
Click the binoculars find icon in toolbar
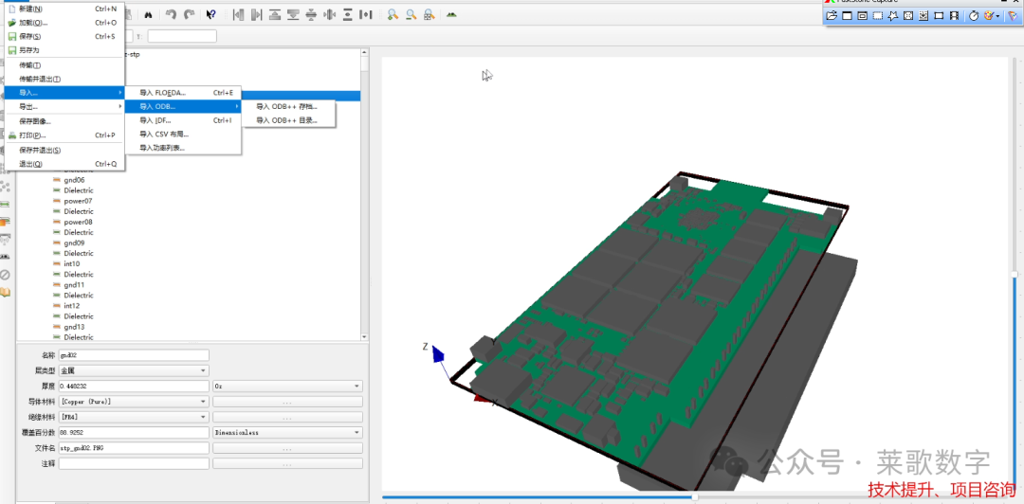pyautogui.click(x=148, y=14)
